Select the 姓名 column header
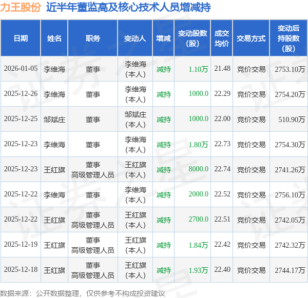This screenshot has height=298, width=308. [54, 38]
